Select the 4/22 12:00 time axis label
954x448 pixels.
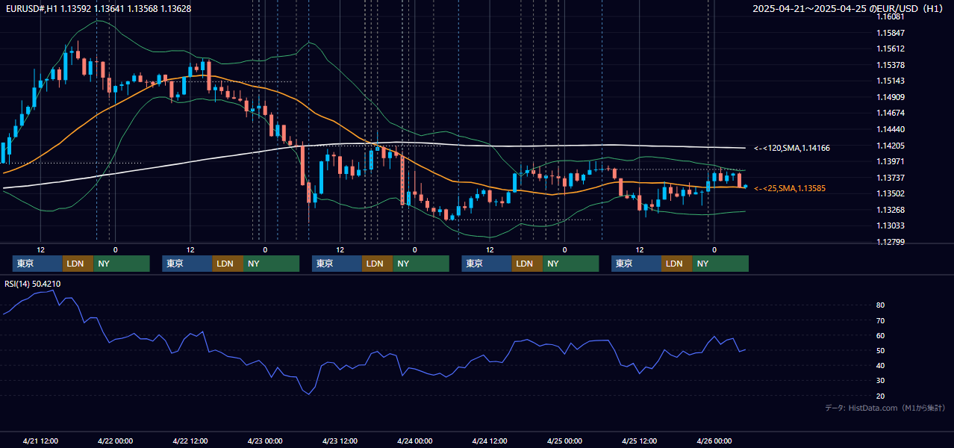pos(190,441)
